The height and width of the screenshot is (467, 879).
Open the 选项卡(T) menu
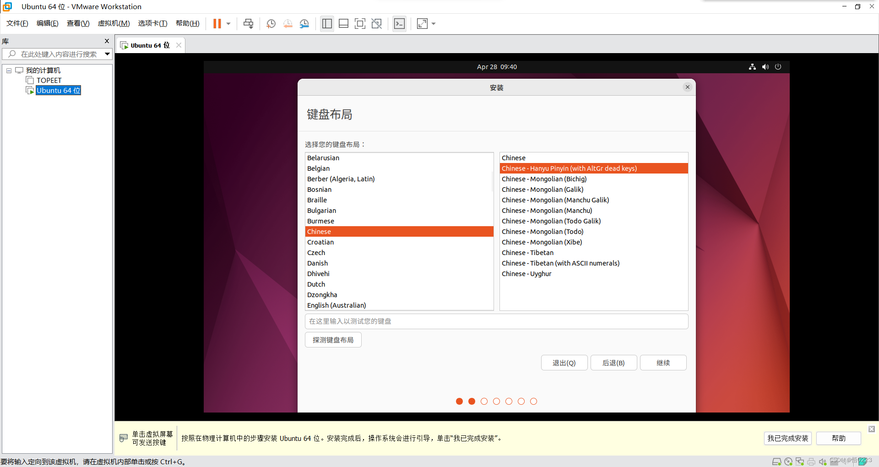pyautogui.click(x=153, y=23)
